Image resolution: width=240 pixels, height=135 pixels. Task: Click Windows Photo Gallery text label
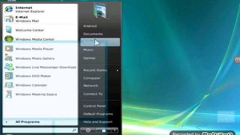(35, 58)
